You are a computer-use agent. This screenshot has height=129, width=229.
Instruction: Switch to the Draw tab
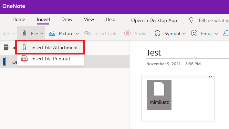pos(67,19)
